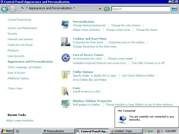Click Choose whether to keep Sidebar on top

point(139,105)
